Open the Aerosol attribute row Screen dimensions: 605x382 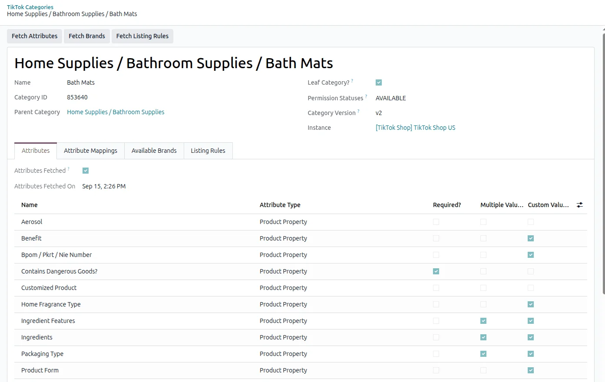pos(301,222)
